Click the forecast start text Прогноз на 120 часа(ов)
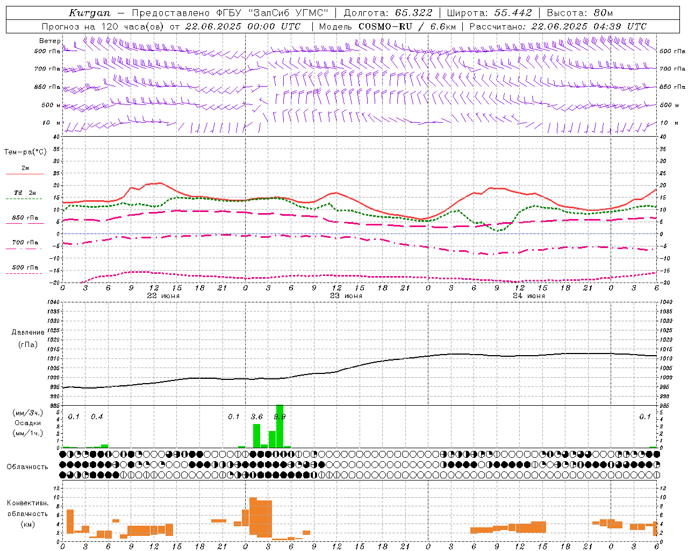688x551 pixels. click(x=103, y=26)
